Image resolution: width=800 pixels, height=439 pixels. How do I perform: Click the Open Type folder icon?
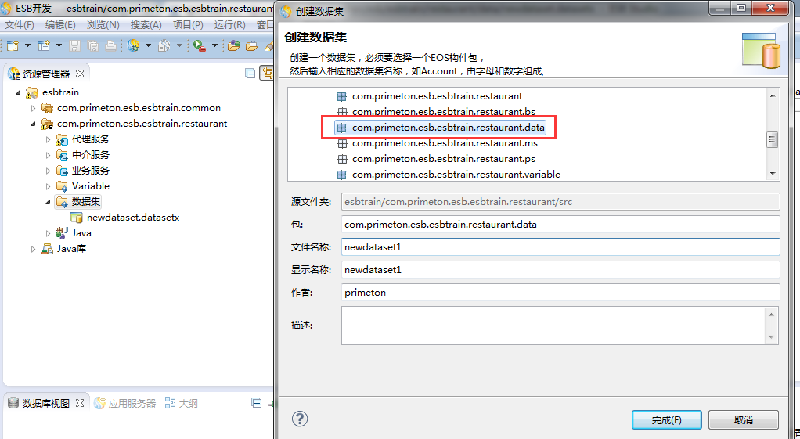234,46
